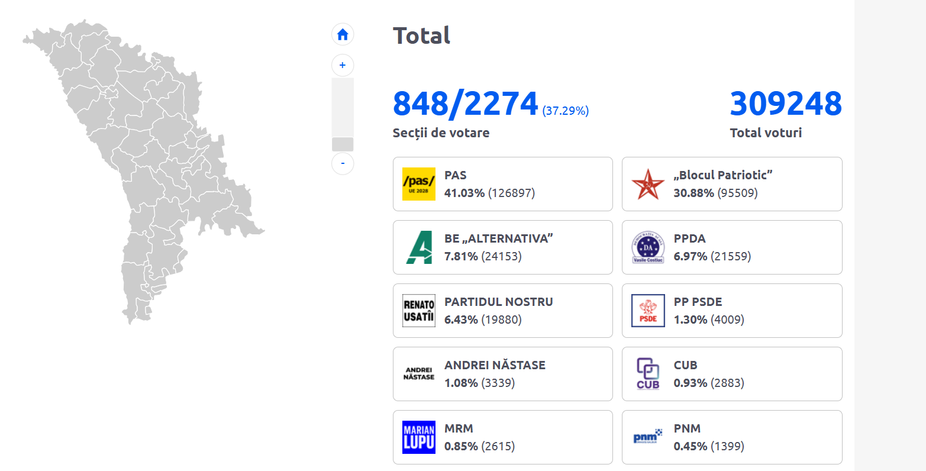Viewport: 926px width, 471px height.
Task: Click the blue Marian Lupu logo
Action: [x=419, y=437]
